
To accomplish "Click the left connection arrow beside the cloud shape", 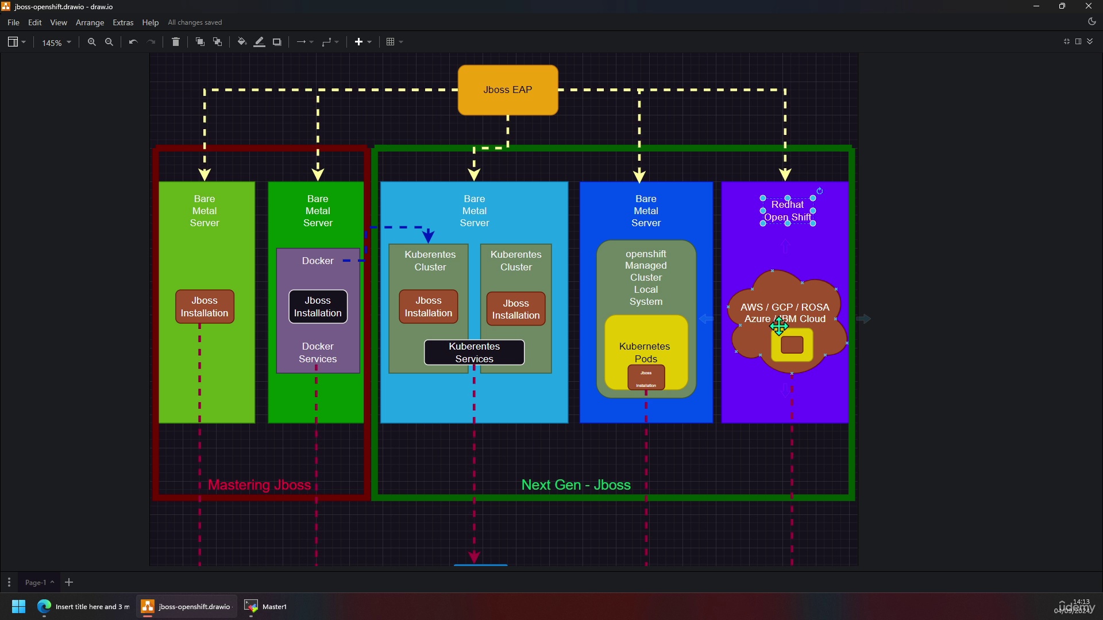I will pos(706,319).
